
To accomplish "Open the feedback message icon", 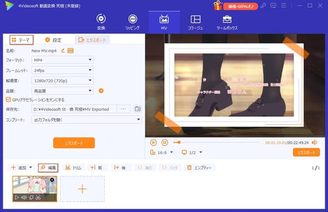I will (273, 5).
